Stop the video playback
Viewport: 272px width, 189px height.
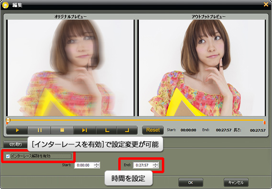click(62, 130)
